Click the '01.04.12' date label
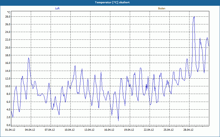 coord(10,130)
